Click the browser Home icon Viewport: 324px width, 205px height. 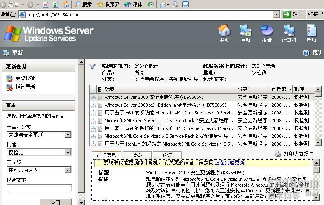point(66,5)
